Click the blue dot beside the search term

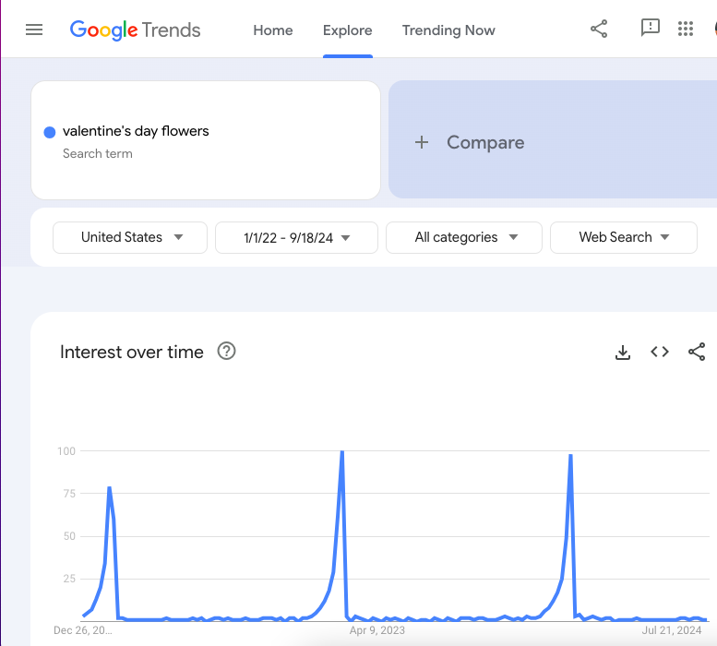point(50,132)
